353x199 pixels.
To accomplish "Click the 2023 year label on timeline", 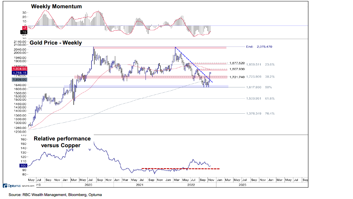I will point(242,185).
